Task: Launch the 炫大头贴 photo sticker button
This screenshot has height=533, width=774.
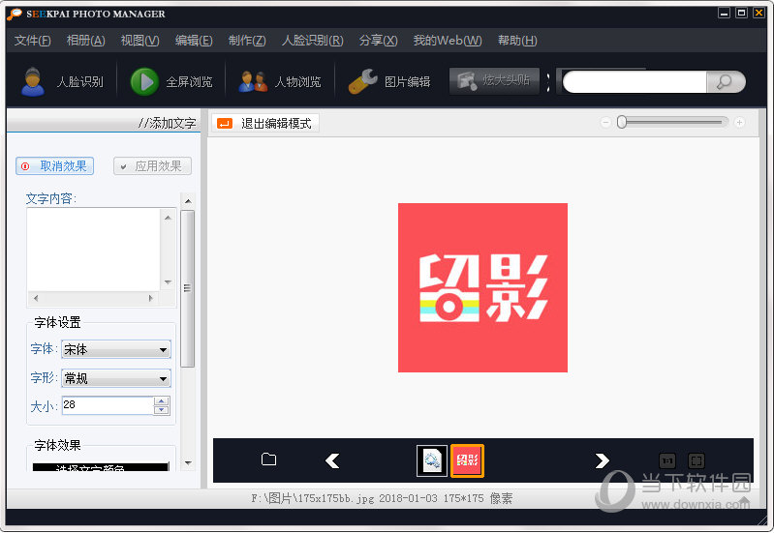Action: point(494,81)
